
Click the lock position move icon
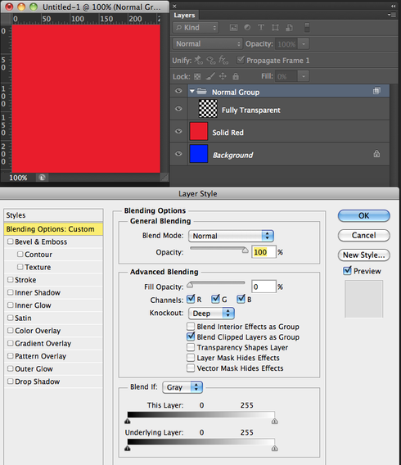(223, 76)
